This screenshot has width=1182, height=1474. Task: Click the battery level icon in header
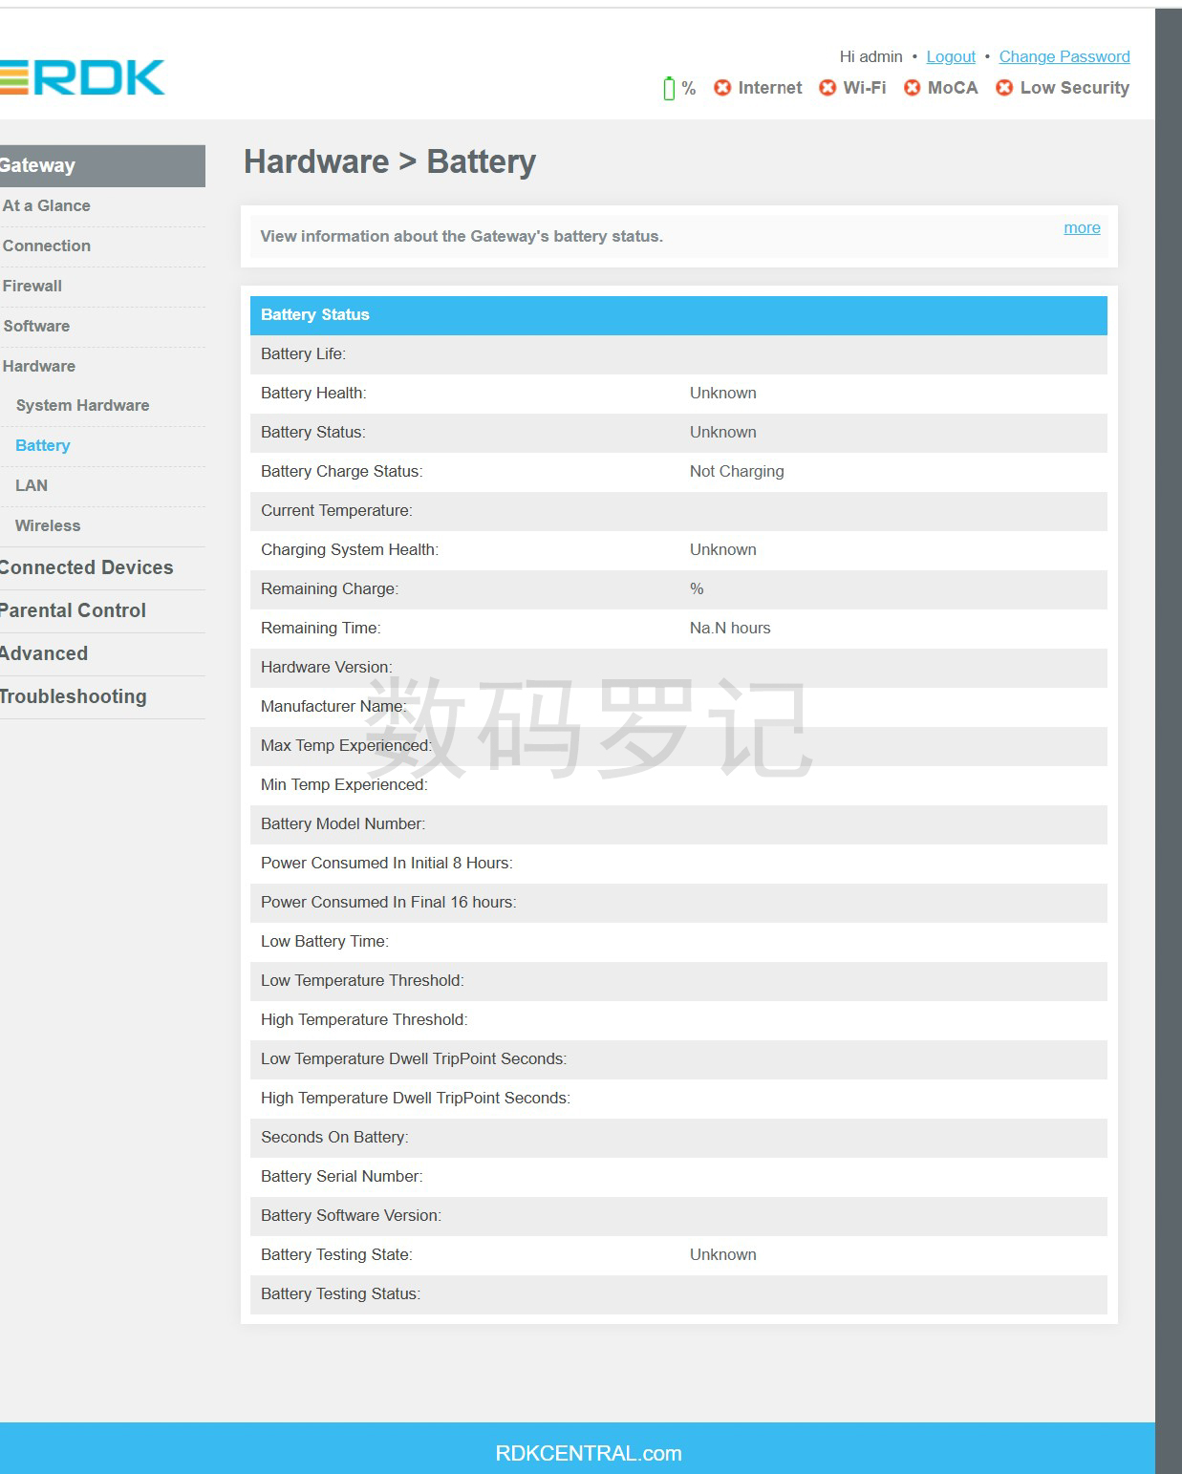[x=669, y=89]
